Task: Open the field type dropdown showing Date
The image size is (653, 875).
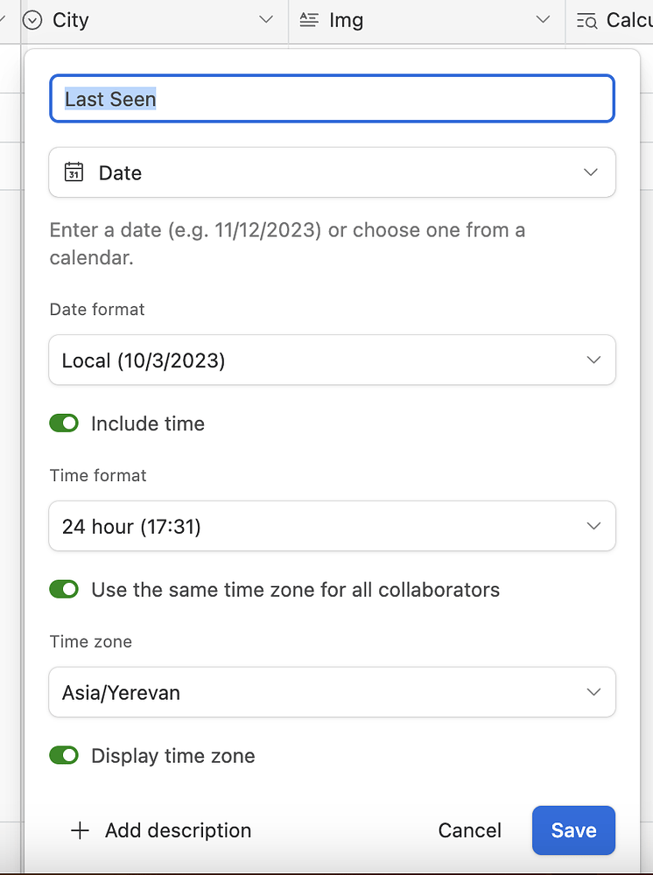Action: [x=332, y=172]
